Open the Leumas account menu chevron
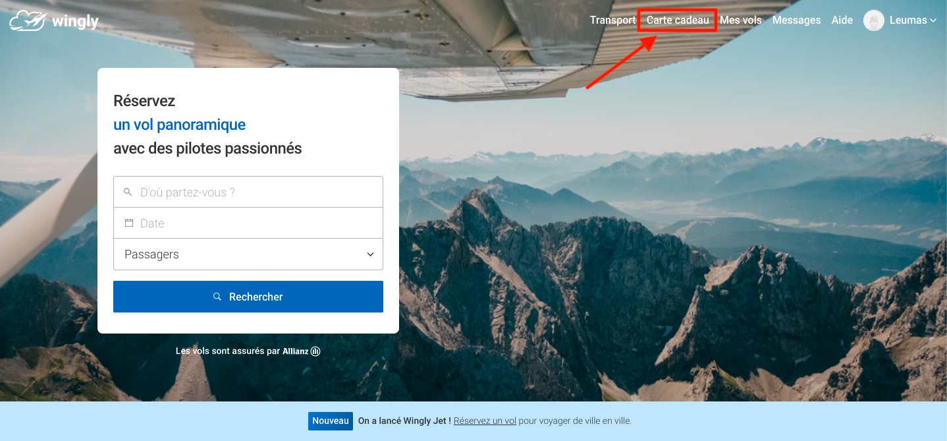Image resolution: width=947 pixels, height=441 pixels. [x=933, y=20]
